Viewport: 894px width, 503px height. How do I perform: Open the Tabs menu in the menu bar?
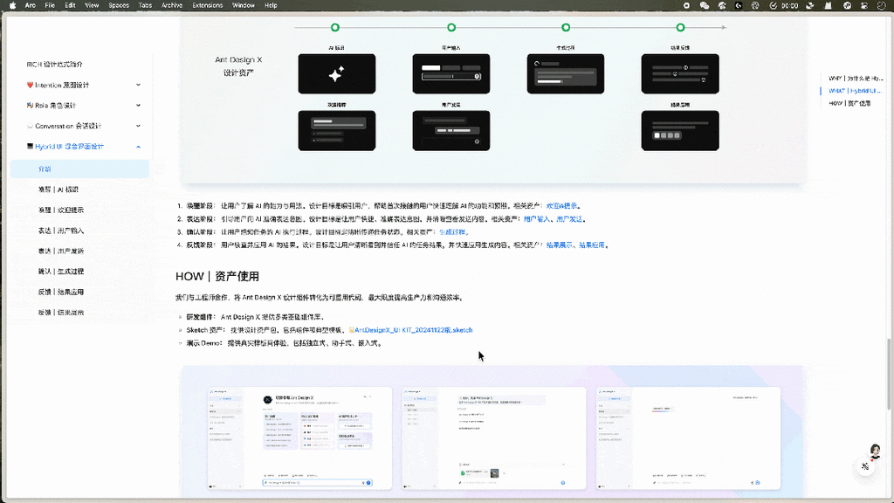point(145,4)
